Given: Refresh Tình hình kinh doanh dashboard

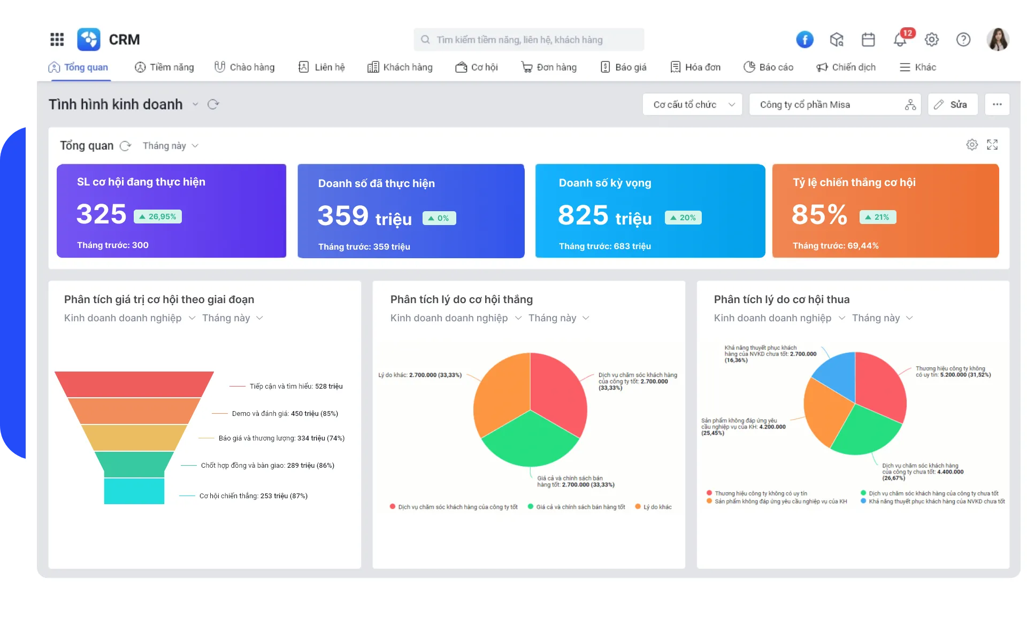Looking at the screenshot, I should tap(213, 104).
